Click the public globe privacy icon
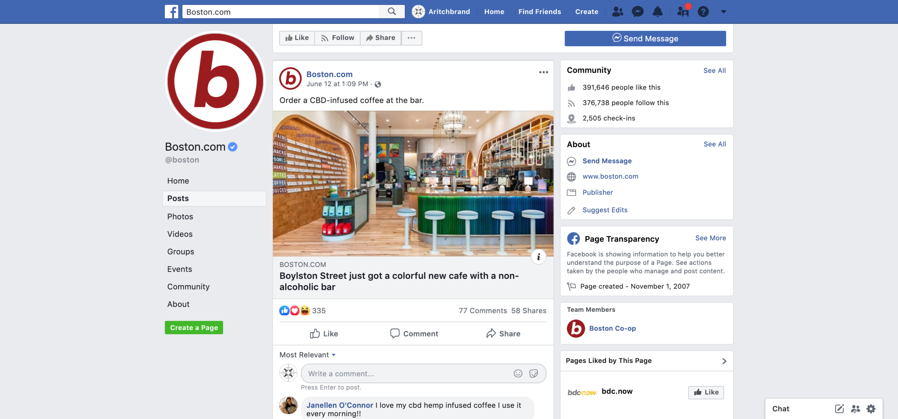The width and height of the screenshot is (898, 419). tap(378, 84)
